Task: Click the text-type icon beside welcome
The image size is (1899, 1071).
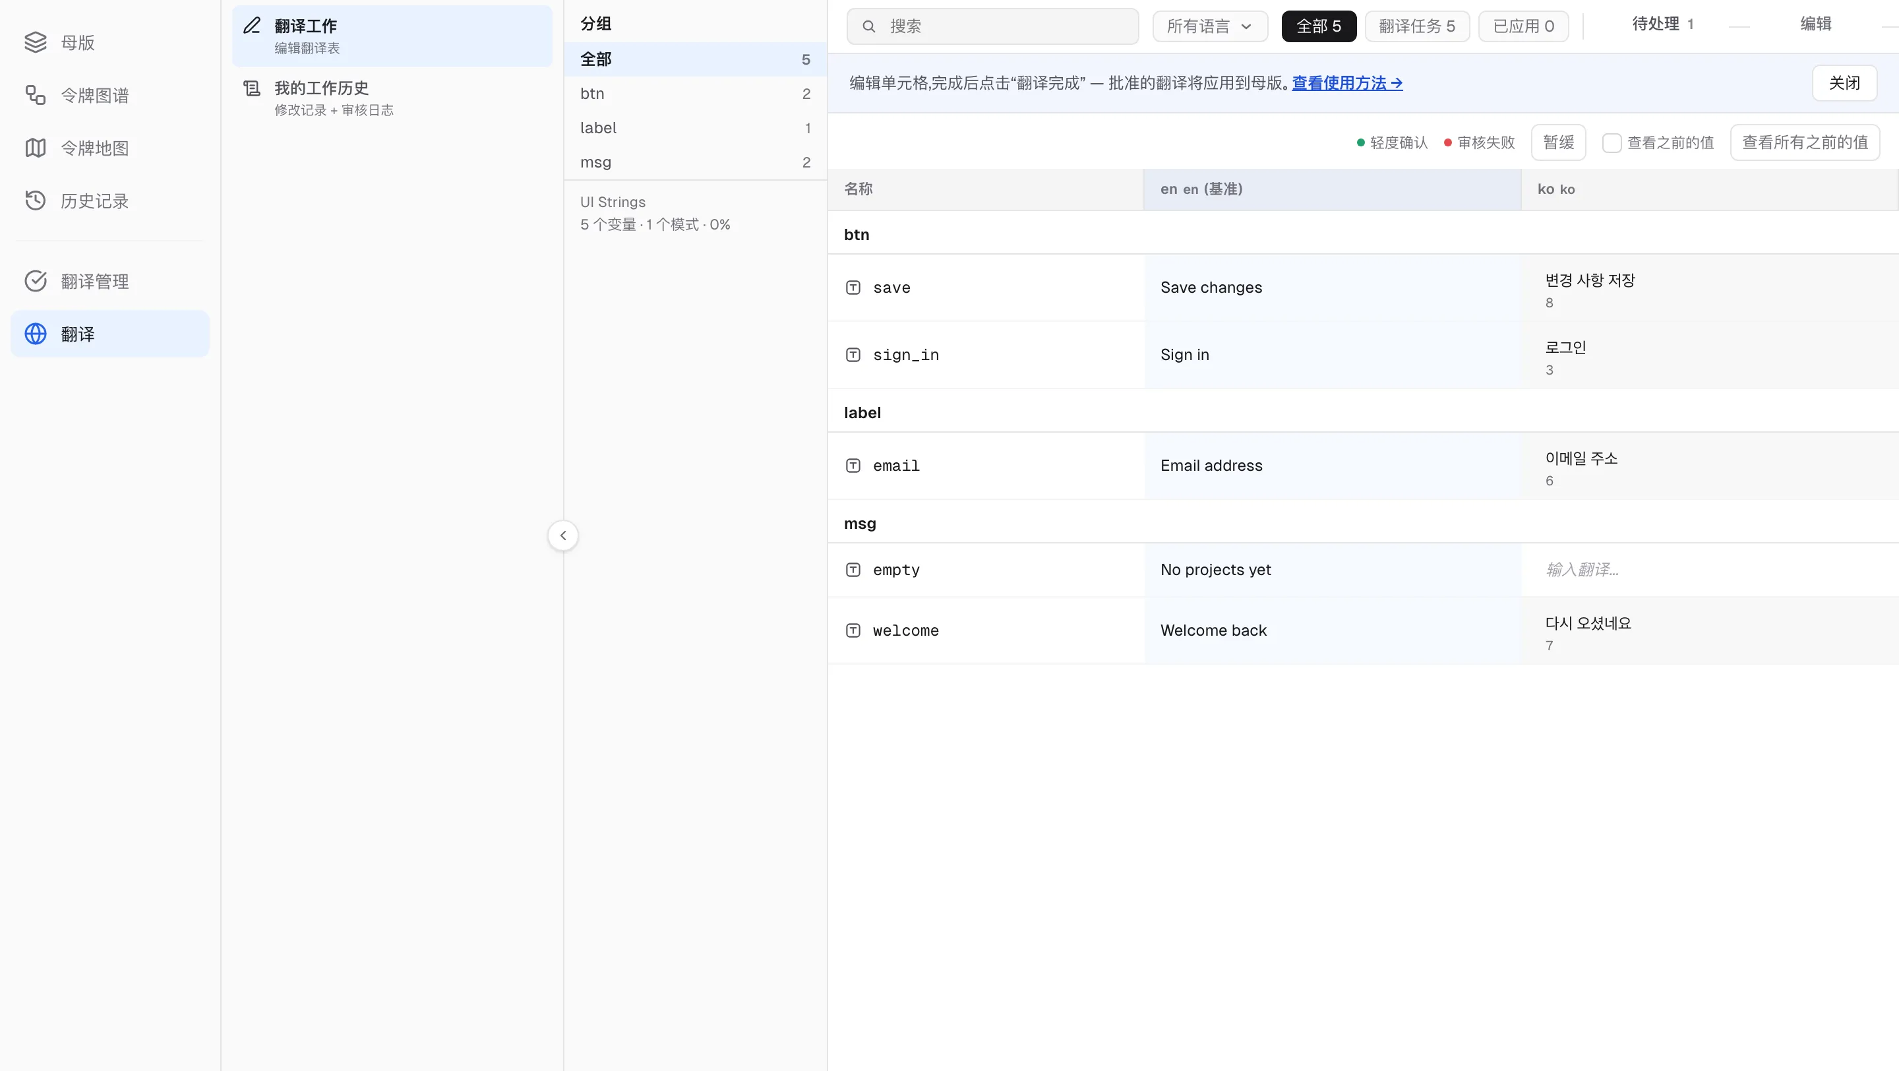Action: pos(853,630)
